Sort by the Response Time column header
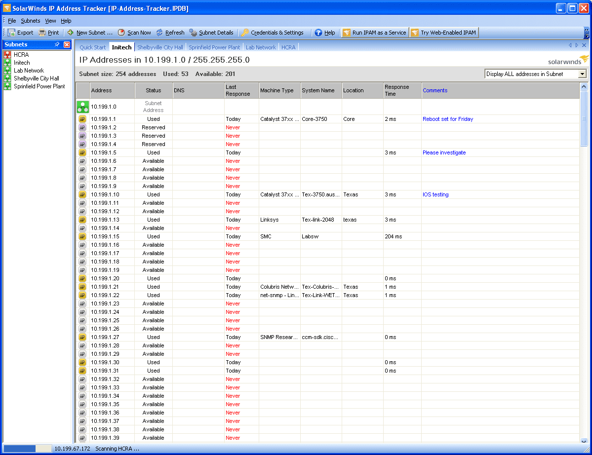The height and width of the screenshot is (455, 592). (402, 90)
